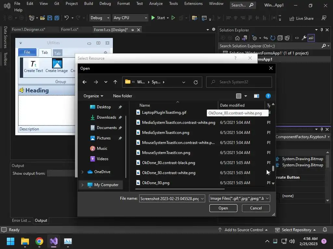This screenshot has height=249, width=333.
Task: Click the Create Text ribbon button in designer
Action: pyautogui.click(x=33, y=65)
